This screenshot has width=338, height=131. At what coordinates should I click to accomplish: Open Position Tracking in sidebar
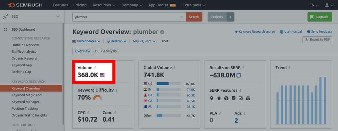click(x=25, y=108)
